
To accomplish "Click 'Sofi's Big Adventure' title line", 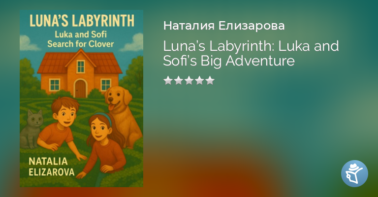I will pyautogui.click(x=229, y=61).
